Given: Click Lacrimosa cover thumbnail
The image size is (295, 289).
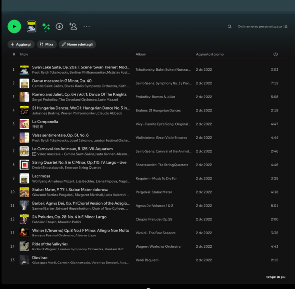Looking at the screenshot, I should pyautogui.click(x=25, y=178).
